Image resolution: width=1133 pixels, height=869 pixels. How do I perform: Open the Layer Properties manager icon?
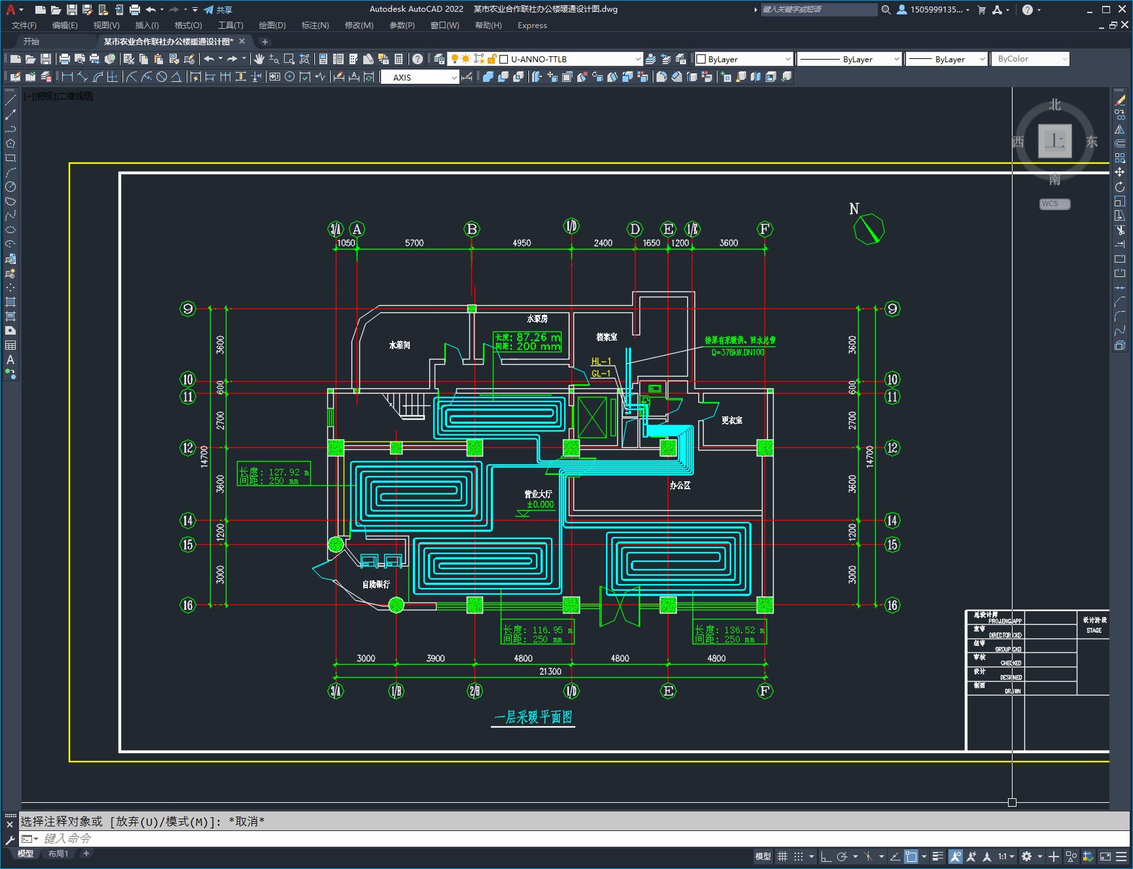pyautogui.click(x=439, y=59)
